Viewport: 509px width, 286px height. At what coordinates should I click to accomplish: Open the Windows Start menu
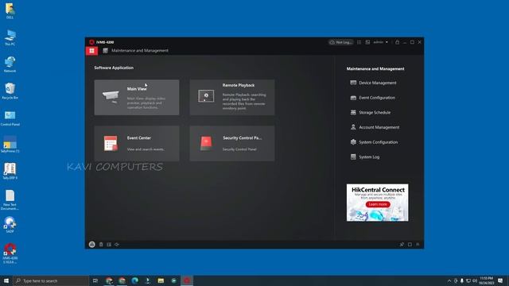click(6, 280)
